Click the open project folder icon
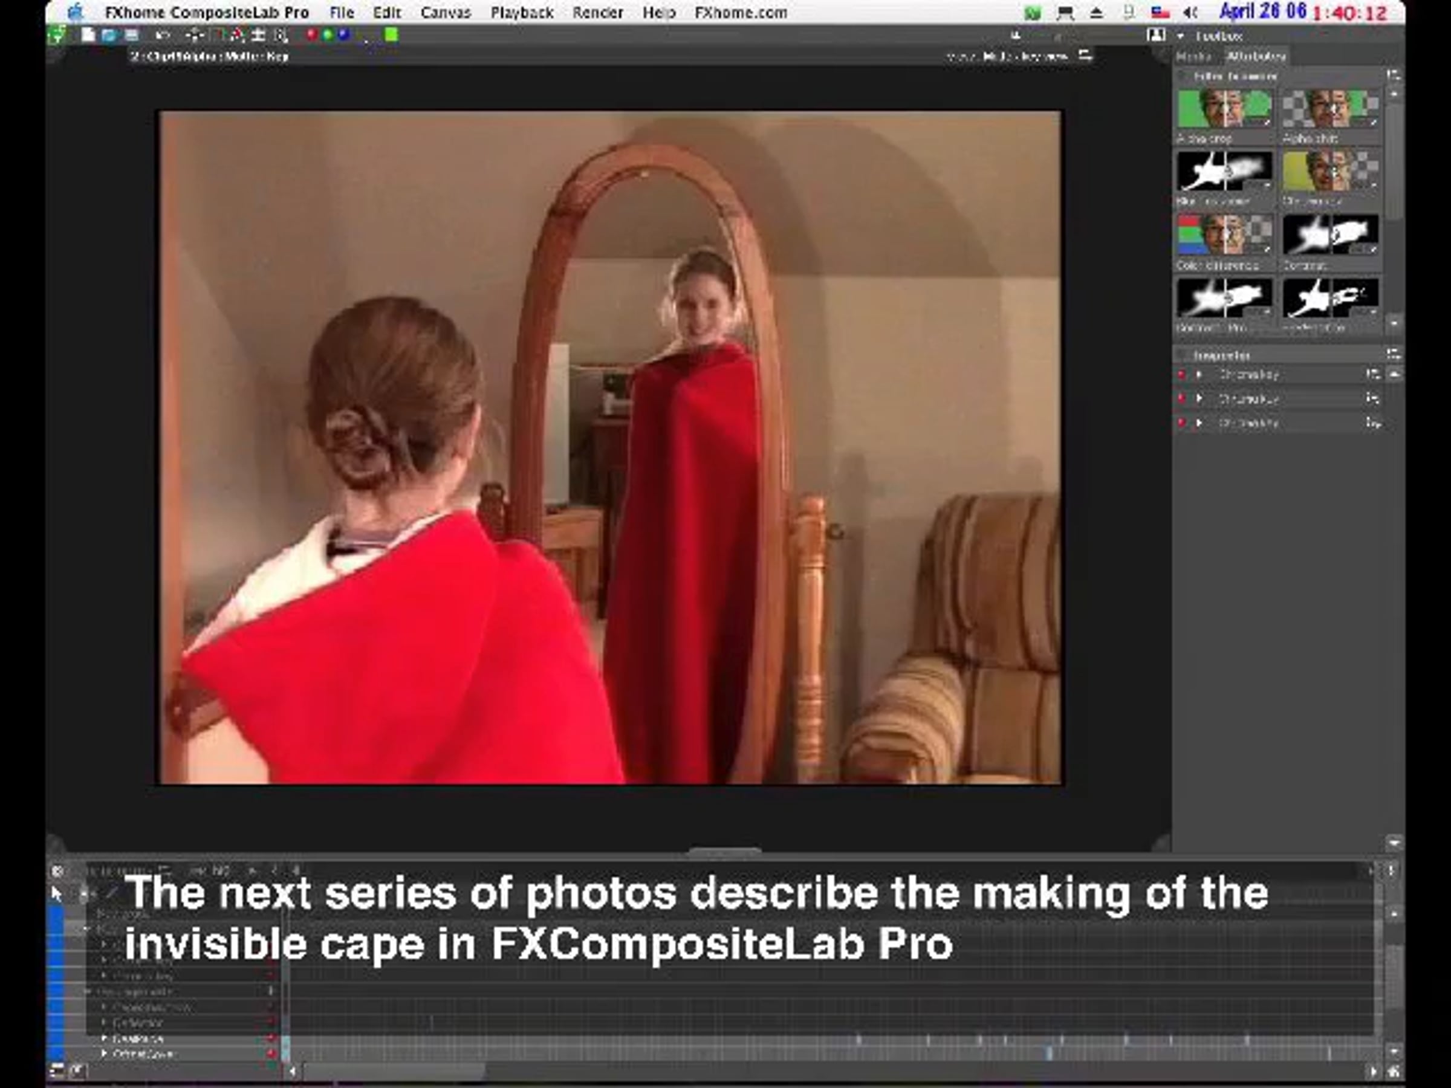The height and width of the screenshot is (1088, 1451). coord(109,35)
